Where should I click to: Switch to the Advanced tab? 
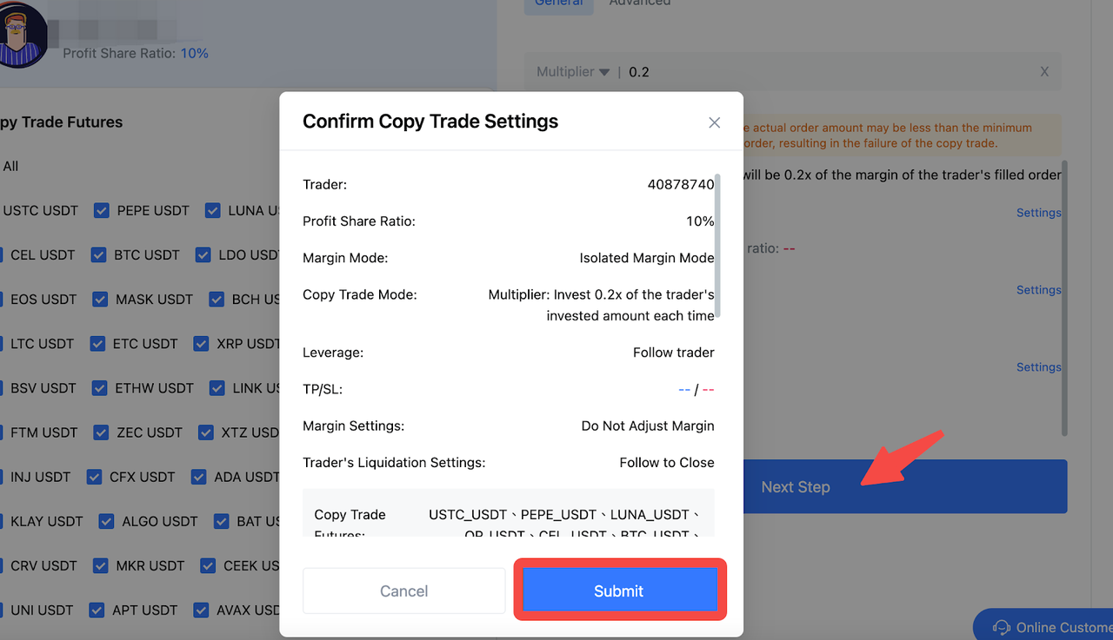pyautogui.click(x=640, y=3)
